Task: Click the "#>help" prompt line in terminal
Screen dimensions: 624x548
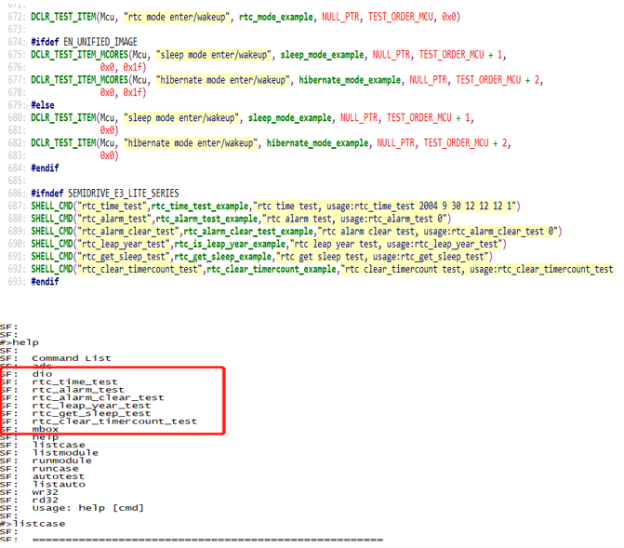Action: click(20, 342)
